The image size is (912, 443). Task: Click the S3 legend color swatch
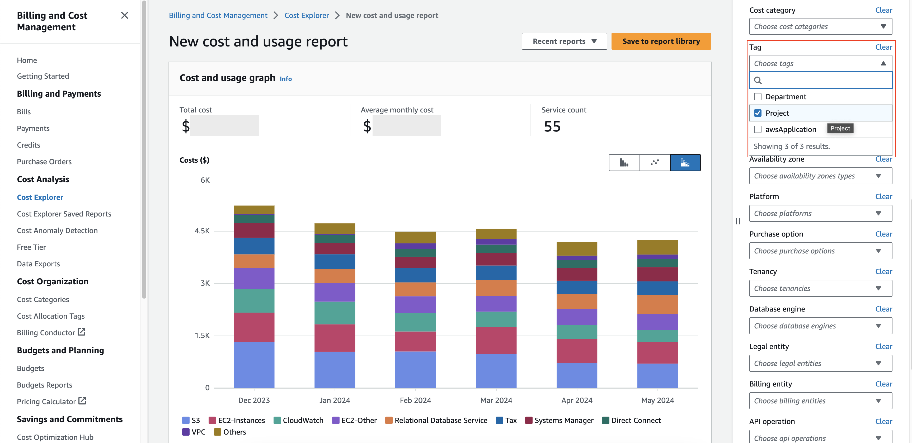click(x=186, y=420)
